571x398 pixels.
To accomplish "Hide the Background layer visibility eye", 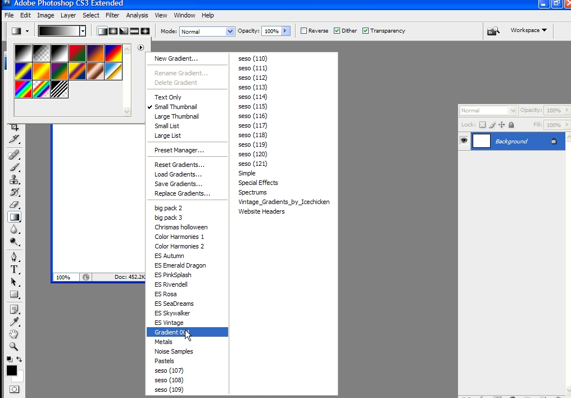I will [x=464, y=141].
